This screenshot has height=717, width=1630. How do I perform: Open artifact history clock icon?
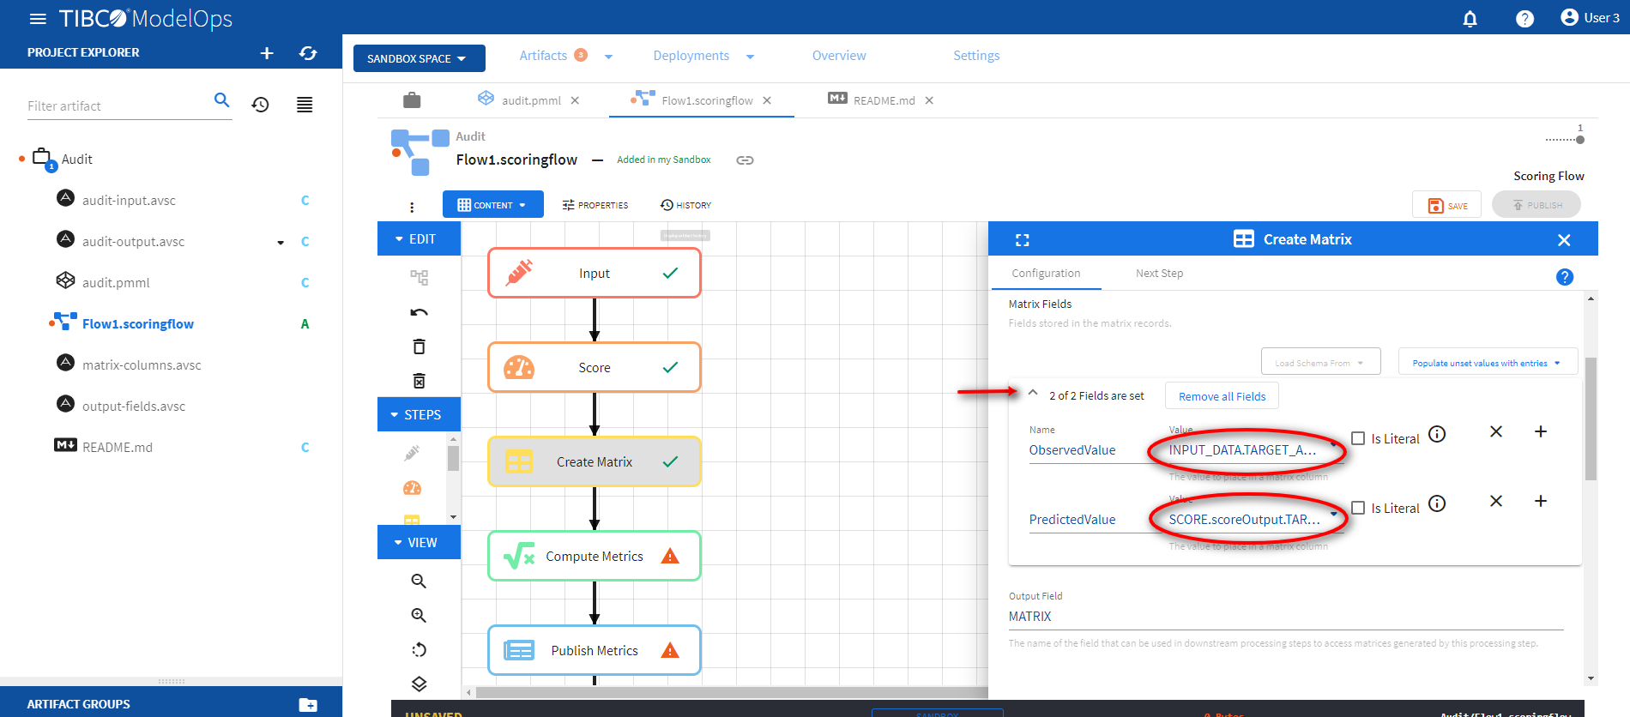pyautogui.click(x=260, y=105)
